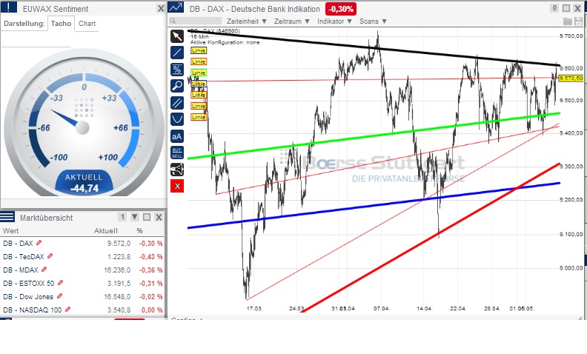Close the EUWAX Sentiment panel
Image resolution: width=587 pixels, height=354 pixels.
pos(161,8)
